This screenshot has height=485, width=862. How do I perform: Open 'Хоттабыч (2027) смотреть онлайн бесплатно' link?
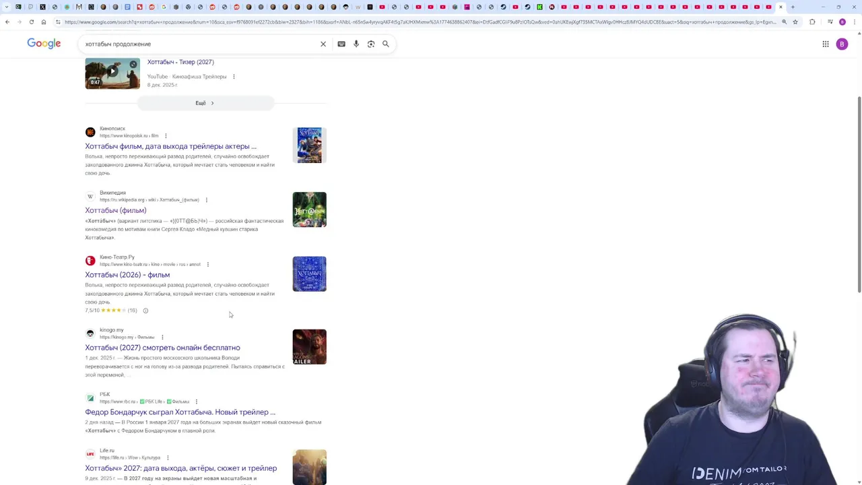point(162,348)
